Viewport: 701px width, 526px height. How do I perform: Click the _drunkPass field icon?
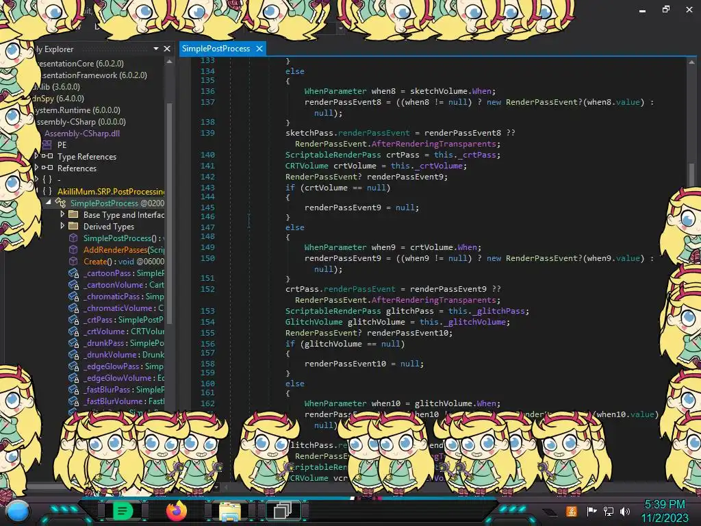coord(73,342)
